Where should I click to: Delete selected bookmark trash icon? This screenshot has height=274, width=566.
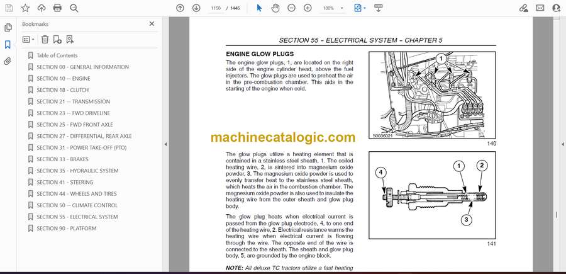click(45, 40)
